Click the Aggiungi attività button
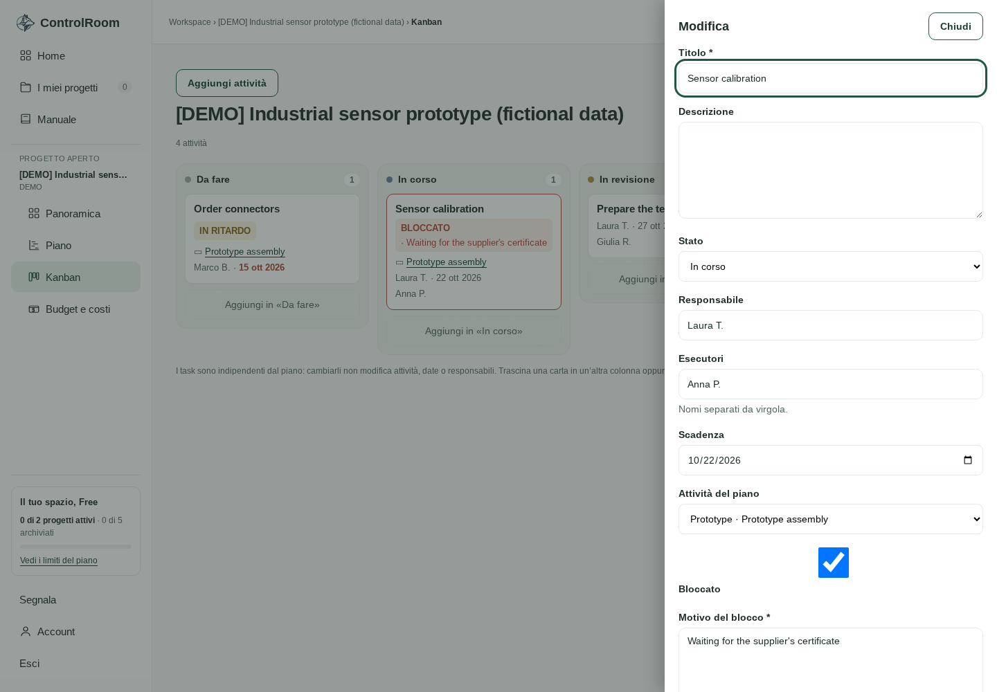Viewport: 997px width, 692px height. click(x=227, y=83)
